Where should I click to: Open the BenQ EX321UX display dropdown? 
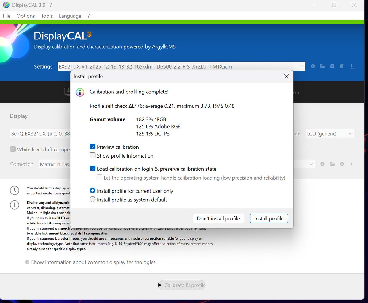[x=40, y=133]
